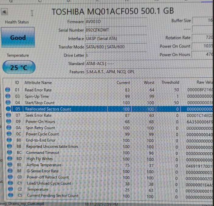214x206 pixels.
Task: Click the Drive Letter field
Action: [116, 55]
